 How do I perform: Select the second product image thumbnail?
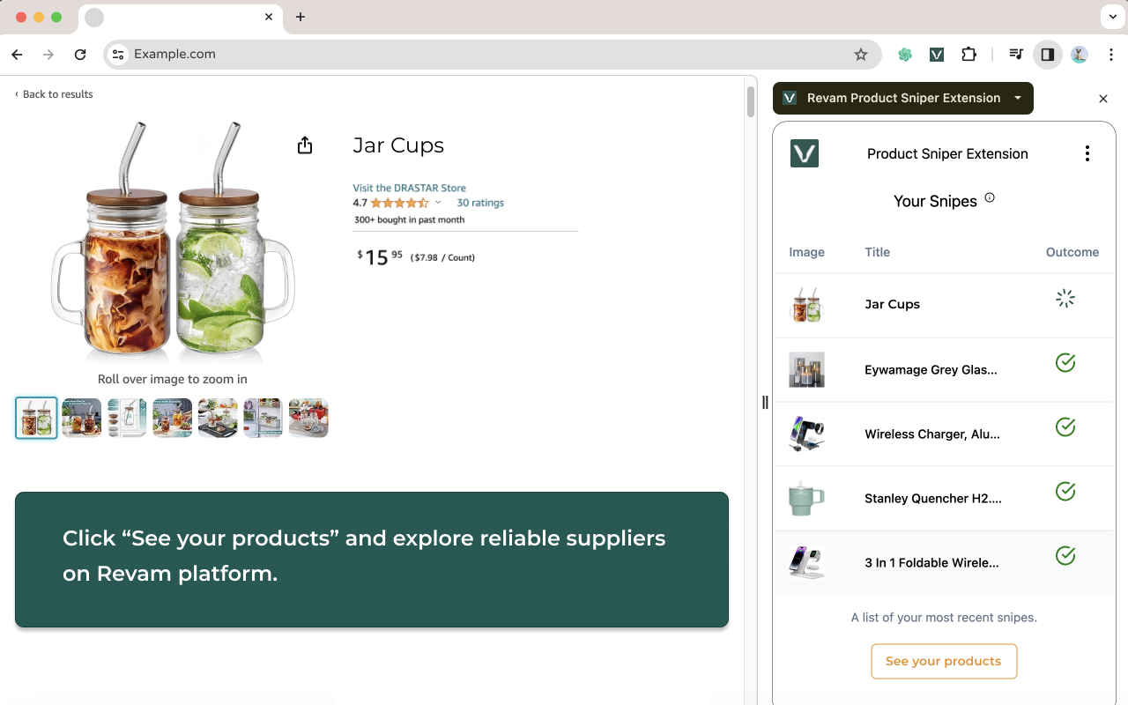81,418
